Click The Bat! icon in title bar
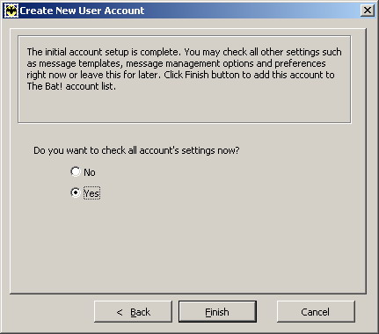The width and height of the screenshot is (379, 334). 11,11
